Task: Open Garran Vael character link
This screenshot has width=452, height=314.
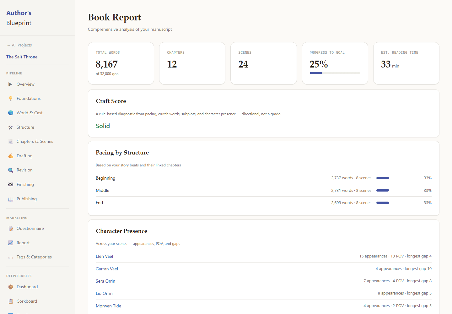Action: 107,269
